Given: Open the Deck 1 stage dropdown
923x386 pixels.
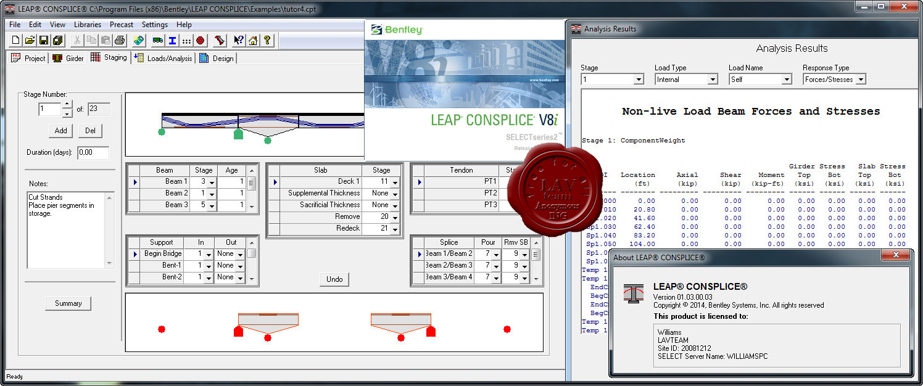Looking at the screenshot, I should pyautogui.click(x=395, y=183).
